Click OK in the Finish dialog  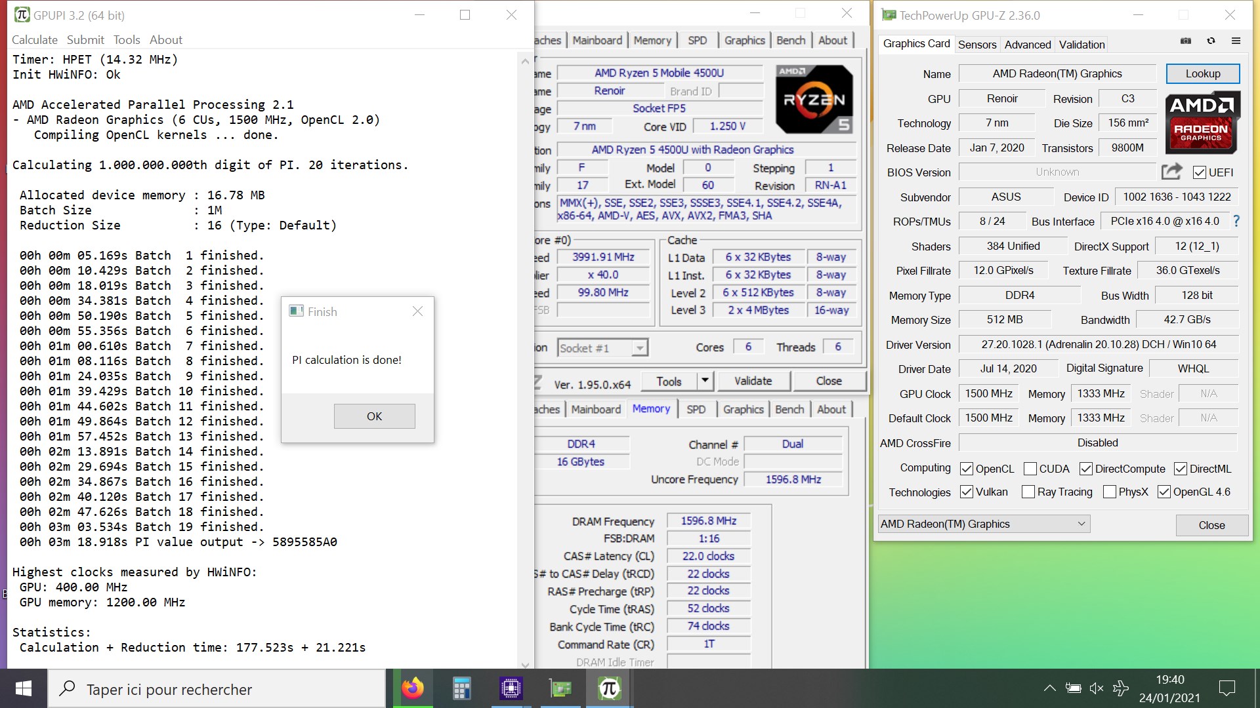click(374, 416)
